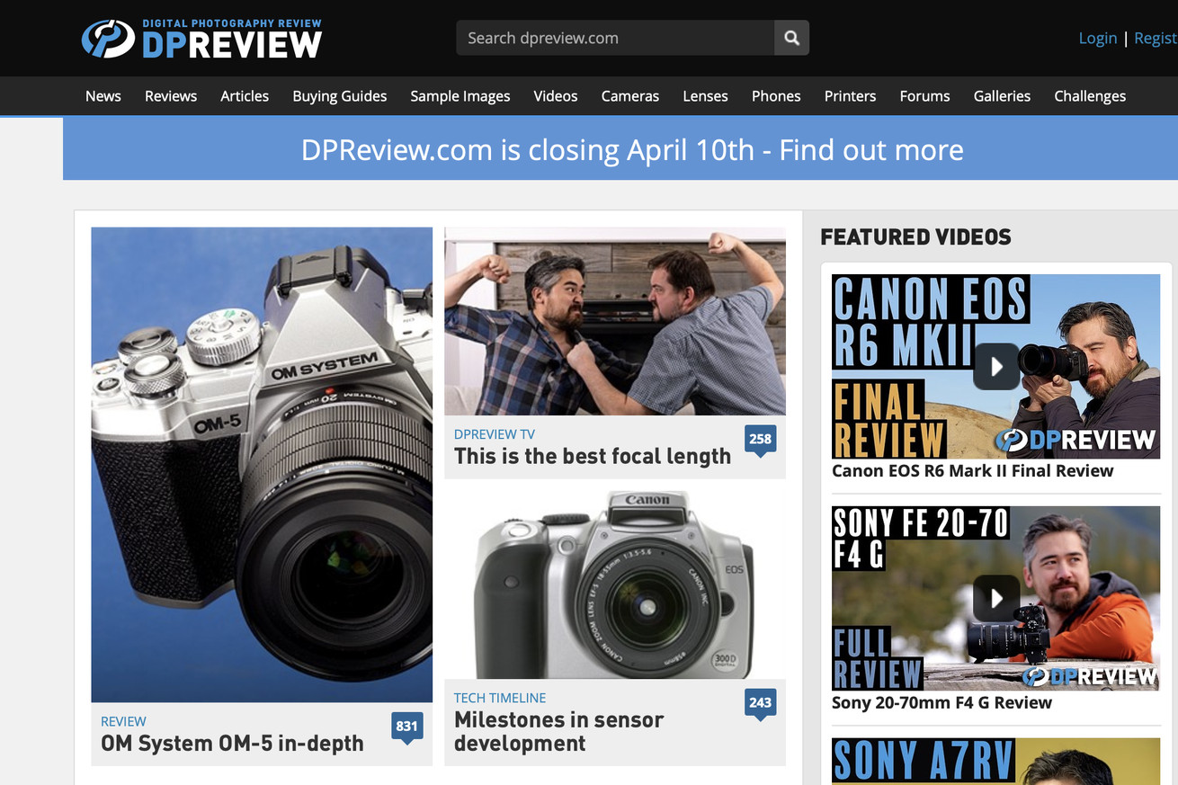Click the magnifying glass search button
The height and width of the screenshot is (785, 1178).
pos(791,38)
